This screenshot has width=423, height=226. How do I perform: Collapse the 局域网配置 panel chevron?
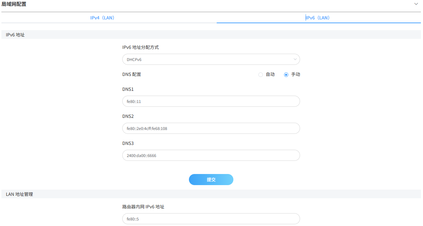click(416, 4)
